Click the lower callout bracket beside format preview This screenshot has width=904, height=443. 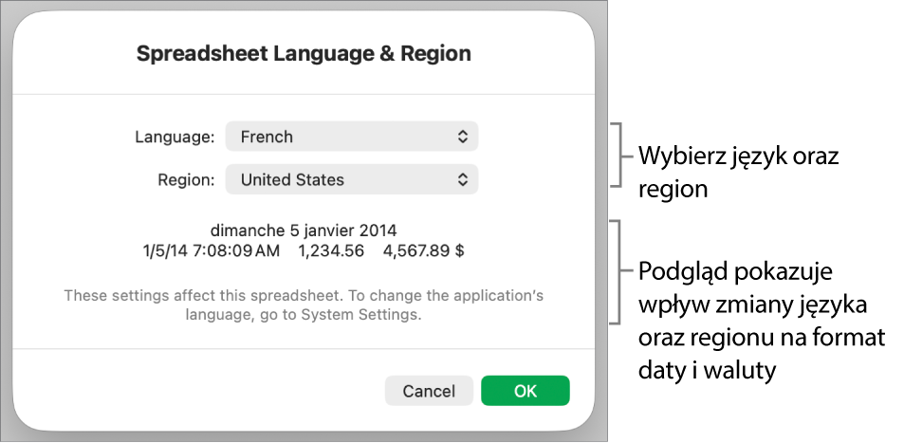point(622,272)
